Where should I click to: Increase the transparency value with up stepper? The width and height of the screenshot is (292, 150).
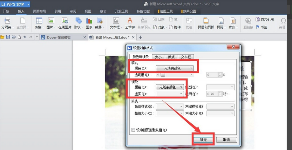click(220, 74)
